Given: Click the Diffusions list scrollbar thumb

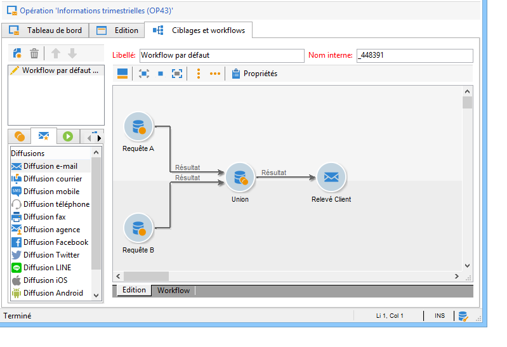Looking at the screenshot, I should click(96, 213).
